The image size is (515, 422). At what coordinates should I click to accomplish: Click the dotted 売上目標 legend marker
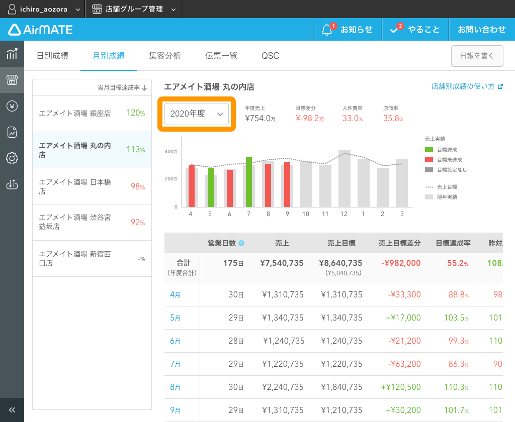point(429,187)
